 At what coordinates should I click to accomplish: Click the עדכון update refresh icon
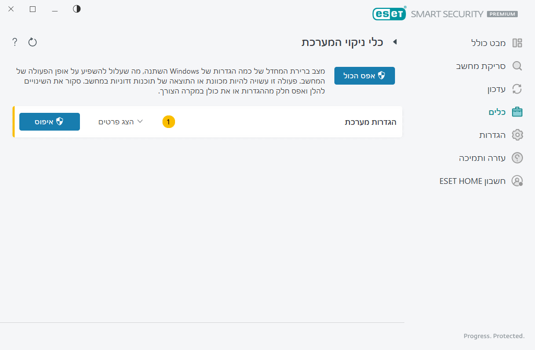point(517,89)
